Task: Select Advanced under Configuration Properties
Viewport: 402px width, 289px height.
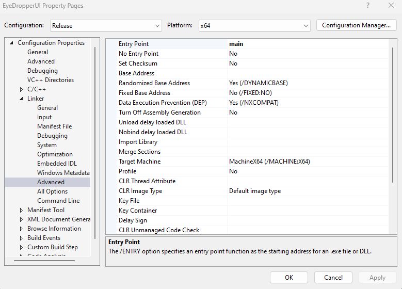Action: pos(41,61)
